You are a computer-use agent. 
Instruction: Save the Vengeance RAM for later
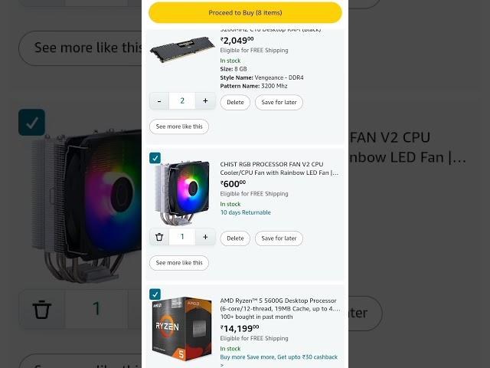[279, 102]
